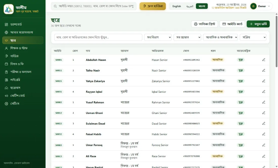Click the student name Rayyan Iqbal
Viewport: 278px width, 168px height.
[94, 92]
